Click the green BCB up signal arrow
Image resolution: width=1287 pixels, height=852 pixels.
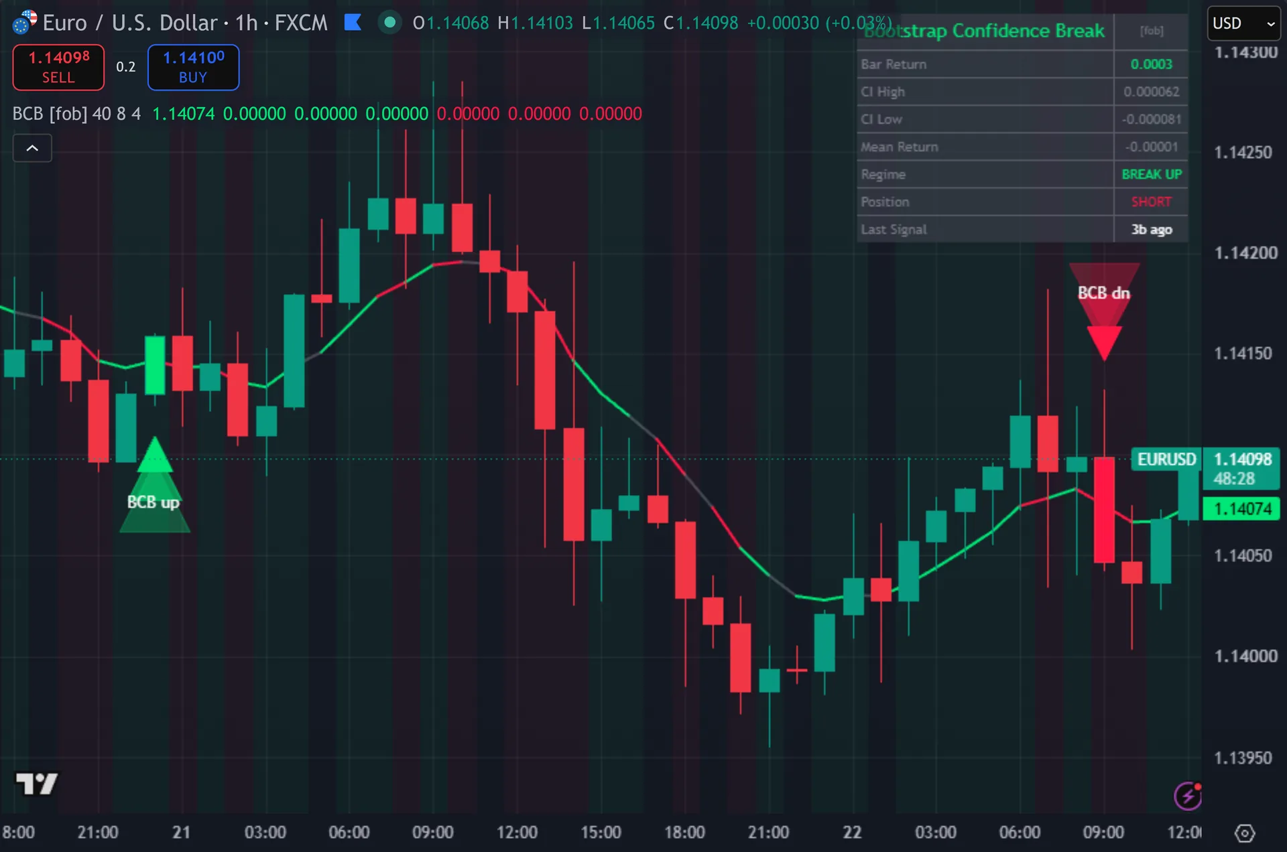click(155, 484)
